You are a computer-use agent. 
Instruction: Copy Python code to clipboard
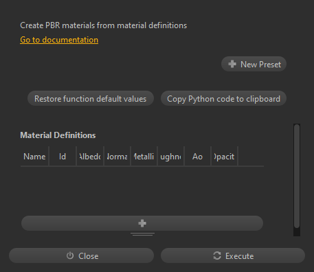(223, 98)
